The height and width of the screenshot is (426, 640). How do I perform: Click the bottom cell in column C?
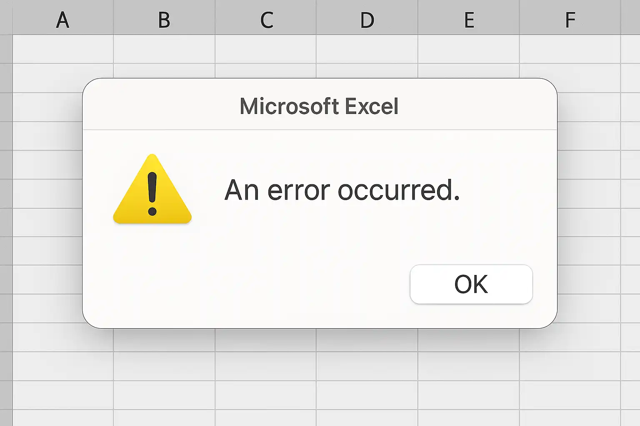point(266,418)
